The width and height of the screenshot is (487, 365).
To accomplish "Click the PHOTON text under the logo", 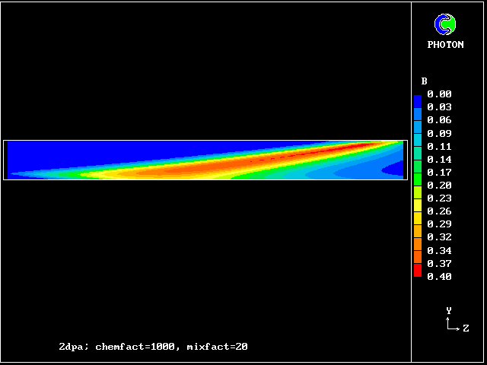I will [445, 45].
